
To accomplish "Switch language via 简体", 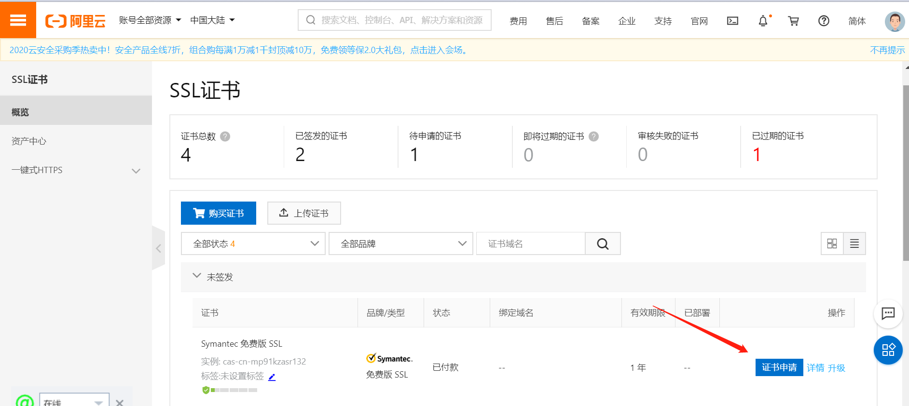I will (x=857, y=21).
